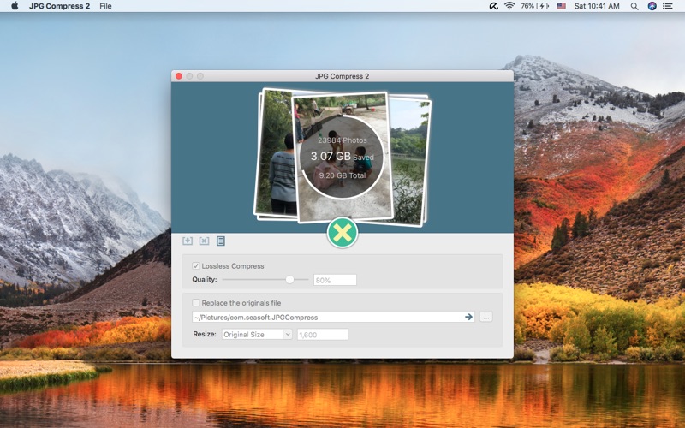This screenshot has height=428, width=685.
Task: Close the JPG Compress 2 window
Action: tap(179, 76)
